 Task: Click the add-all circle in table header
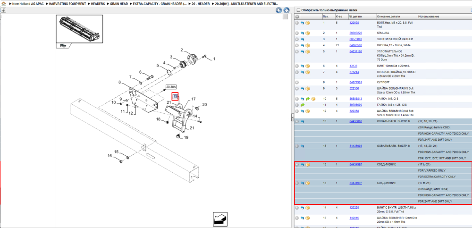pyautogui.click(x=297, y=17)
